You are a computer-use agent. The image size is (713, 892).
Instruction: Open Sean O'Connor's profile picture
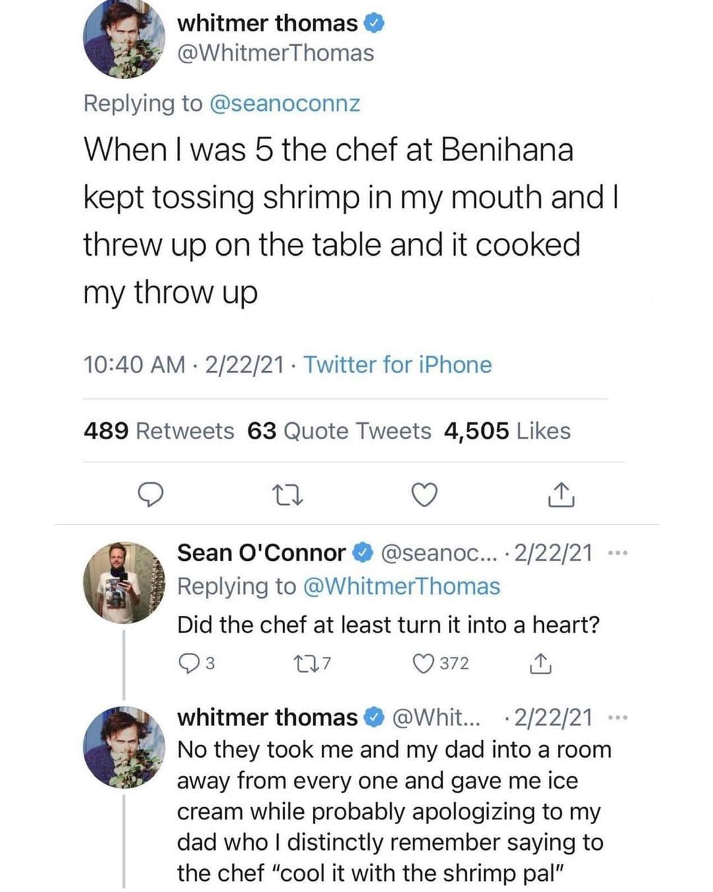[123, 583]
